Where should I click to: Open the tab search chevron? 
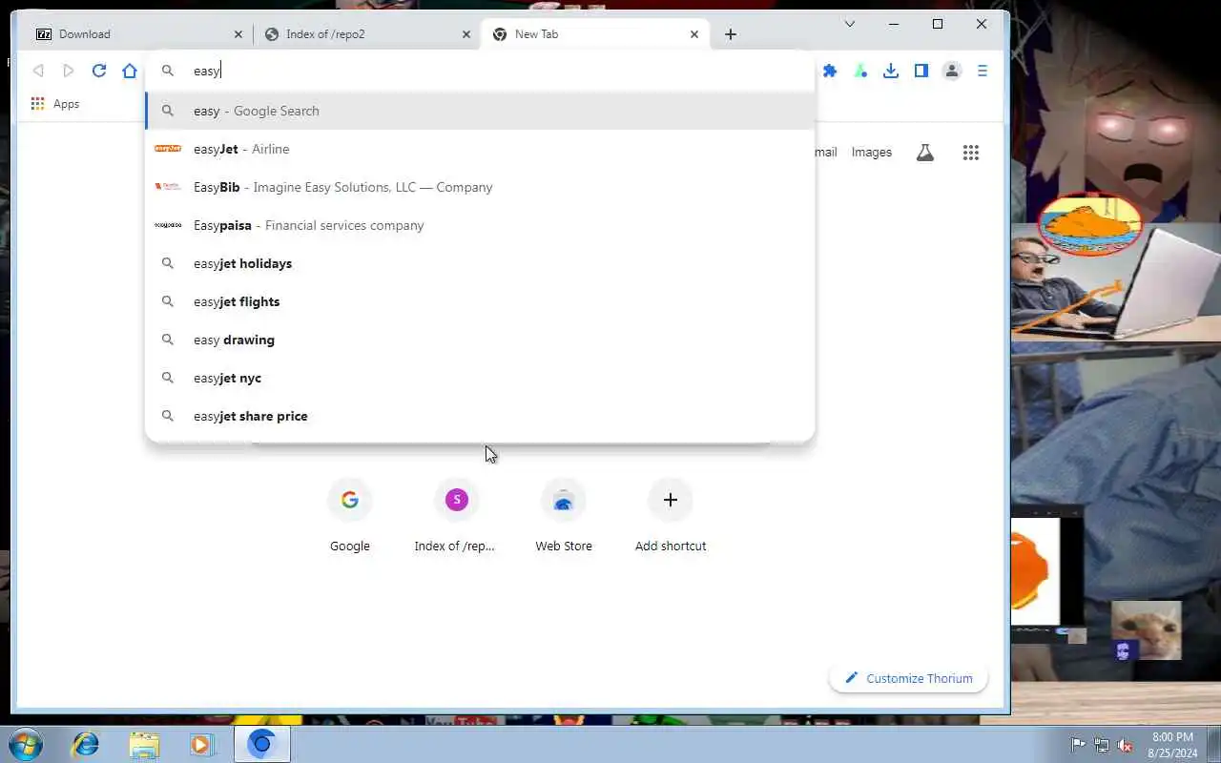[x=850, y=24]
